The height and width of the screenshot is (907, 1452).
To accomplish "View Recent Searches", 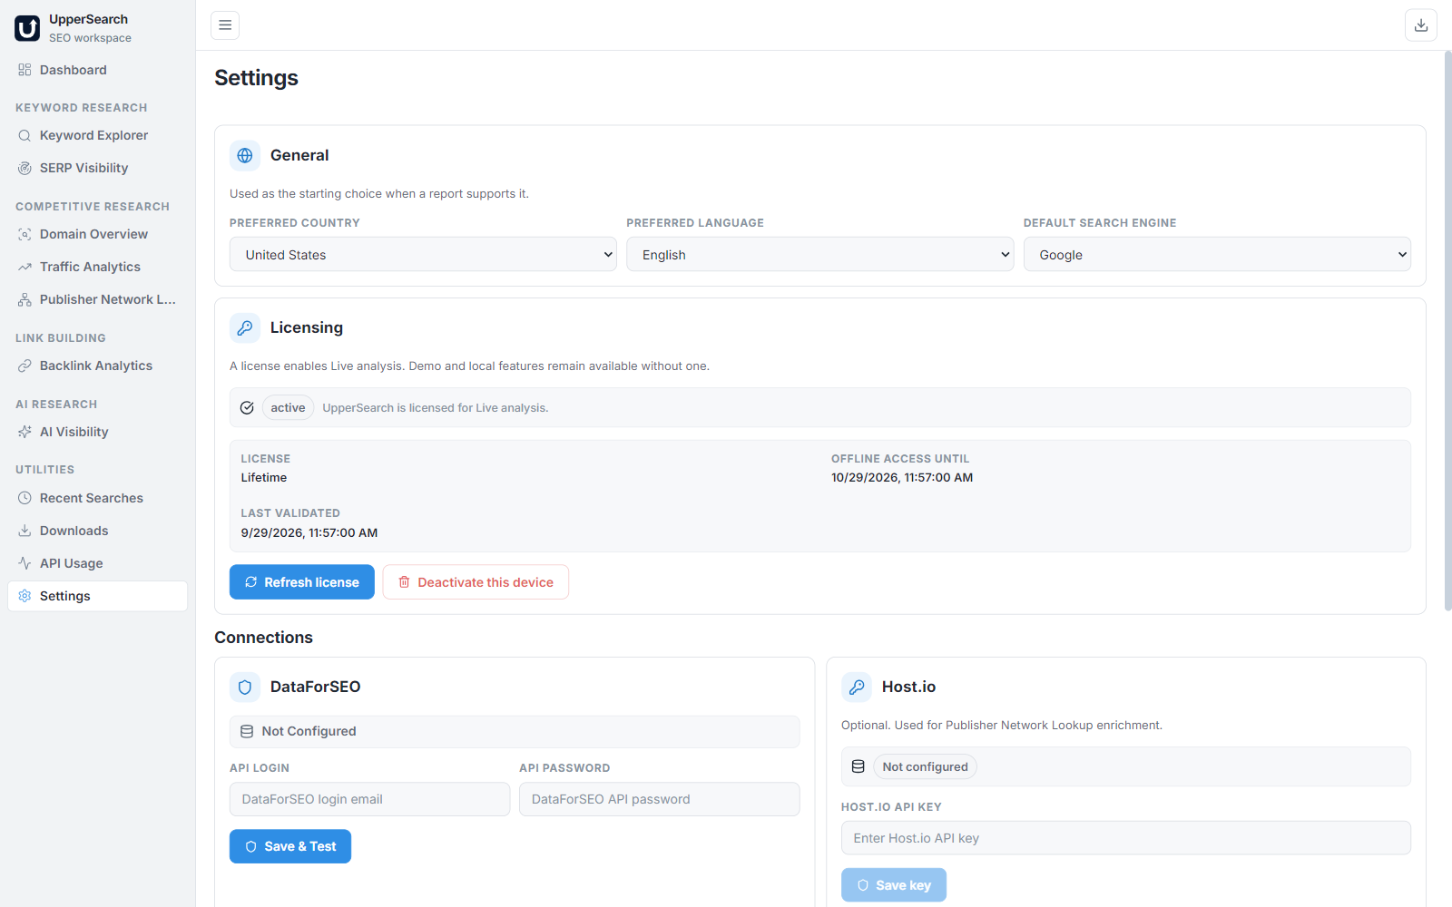I will [x=97, y=498].
